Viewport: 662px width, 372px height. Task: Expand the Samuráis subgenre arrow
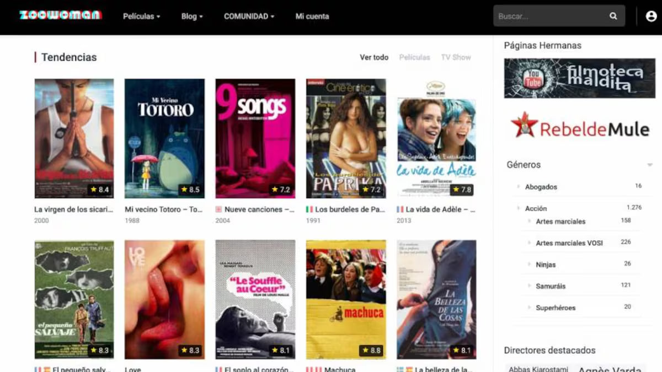click(x=530, y=286)
